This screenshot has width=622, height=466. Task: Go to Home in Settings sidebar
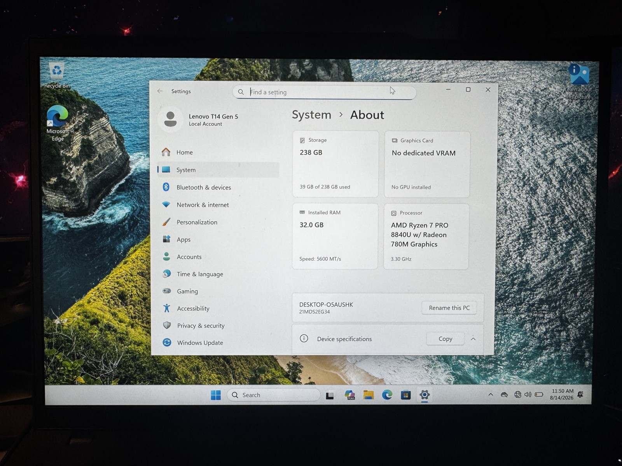(x=218, y=152)
